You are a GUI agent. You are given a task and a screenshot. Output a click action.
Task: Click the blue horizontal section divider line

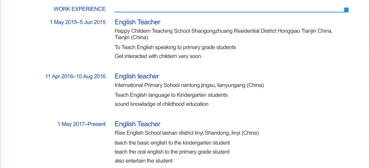(229, 12)
